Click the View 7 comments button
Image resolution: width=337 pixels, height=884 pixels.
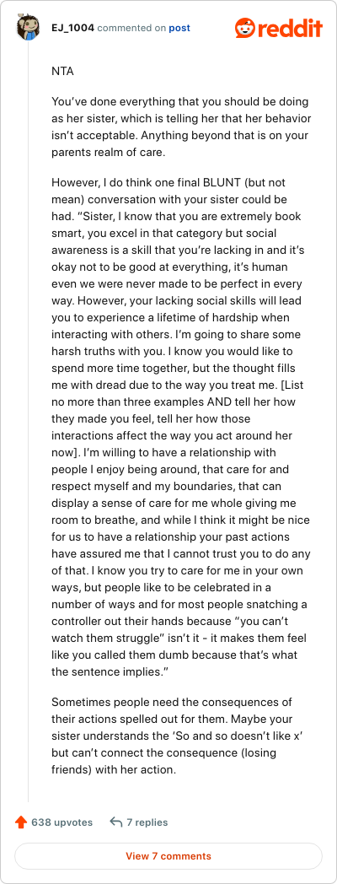168,856
